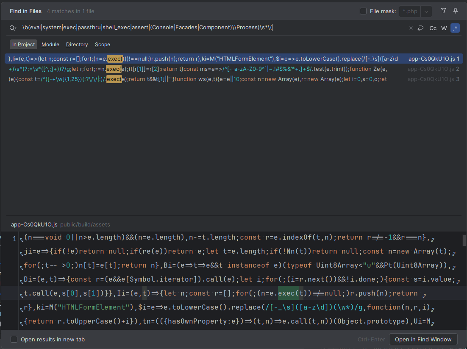Toggle whole Words (W) option
This screenshot has width=467, height=349.
(444, 28)
